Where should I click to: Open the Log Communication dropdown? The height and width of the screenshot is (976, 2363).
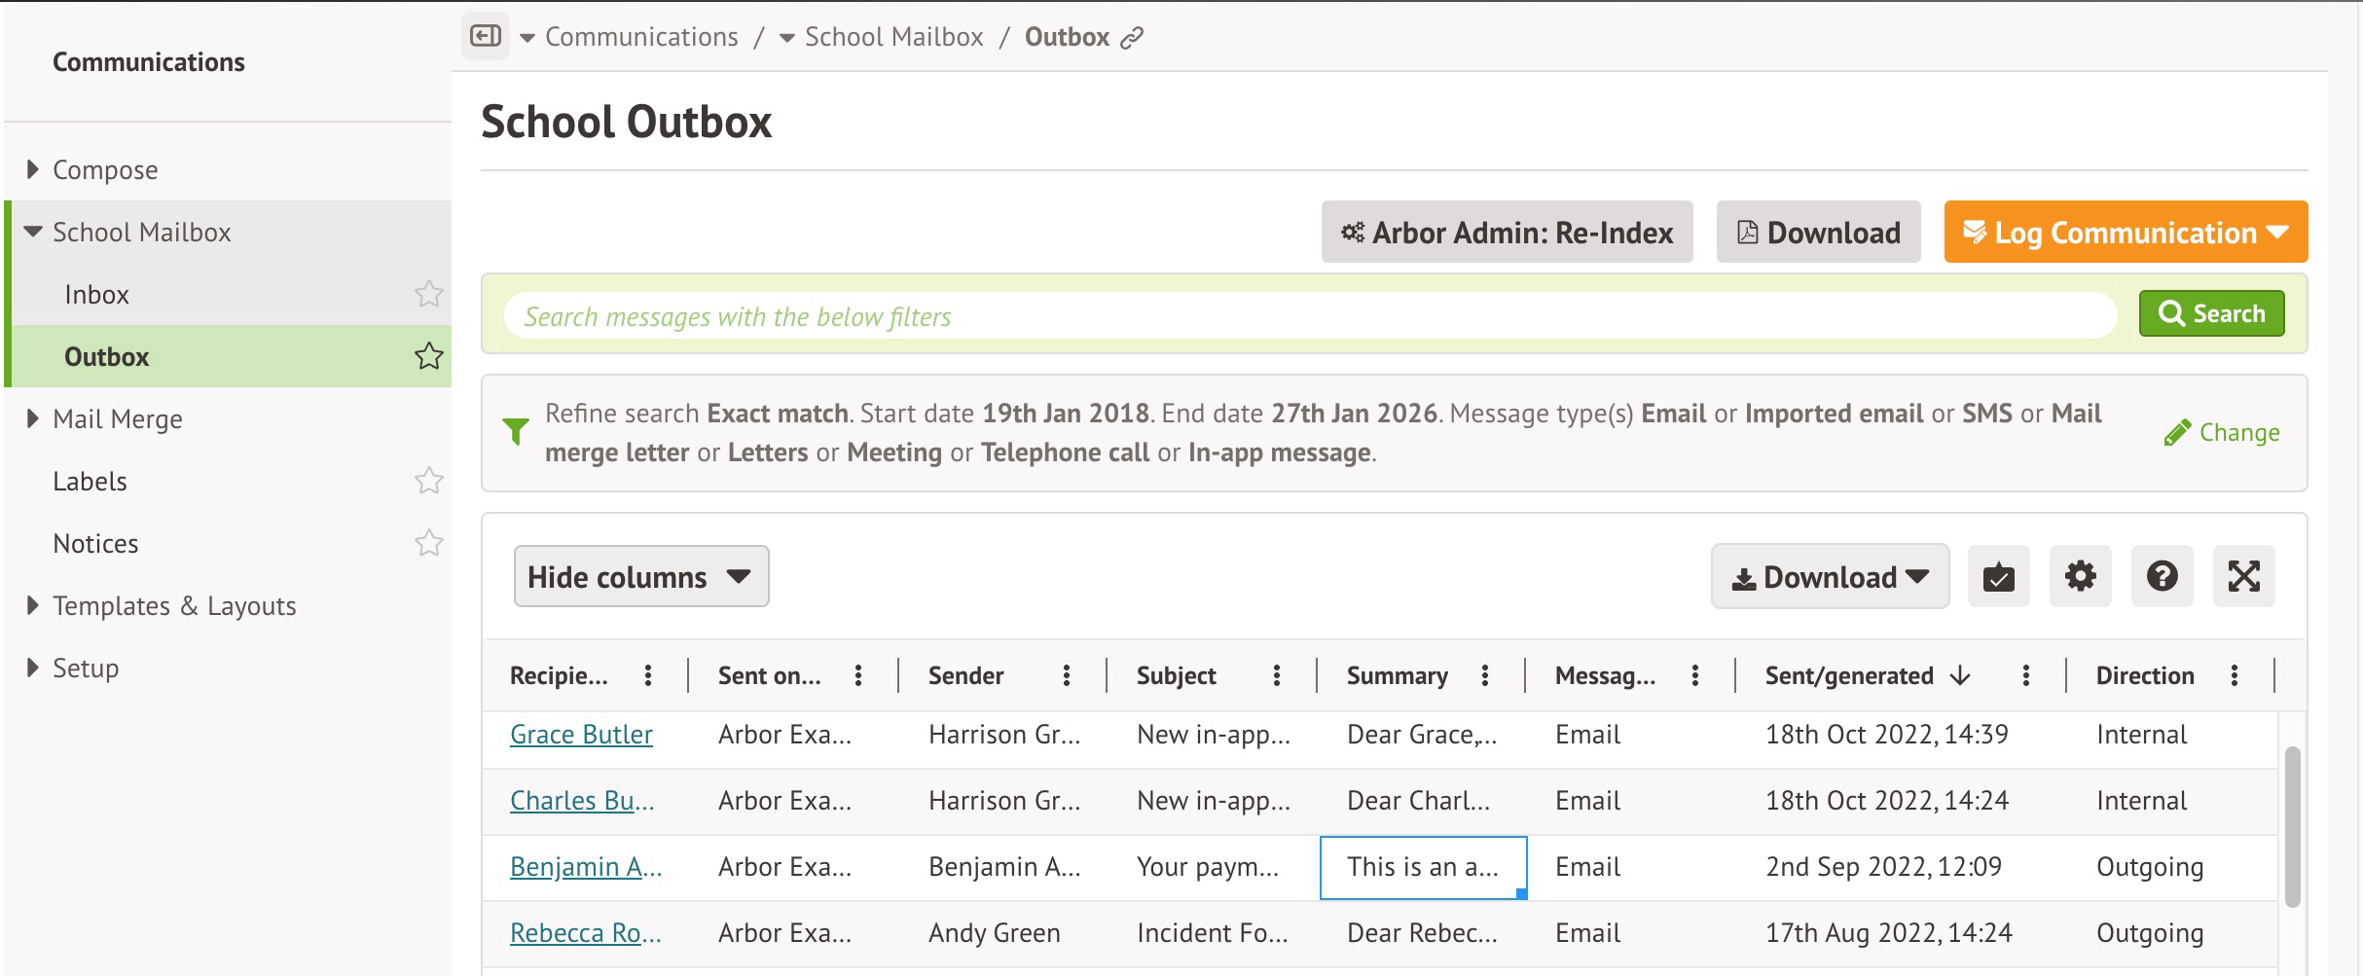2126,233
